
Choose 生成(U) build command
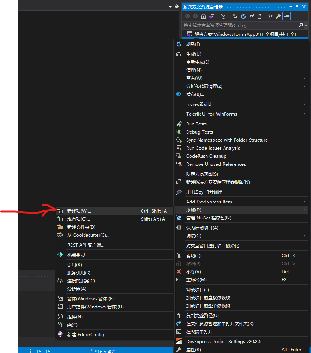(x=241, y=54)
